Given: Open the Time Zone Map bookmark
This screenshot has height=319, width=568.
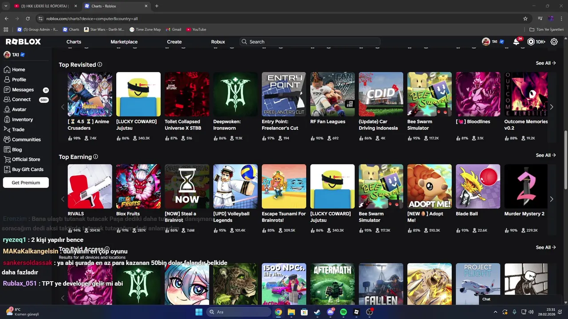Looking at the screenshot, I should tap(145, 30).
